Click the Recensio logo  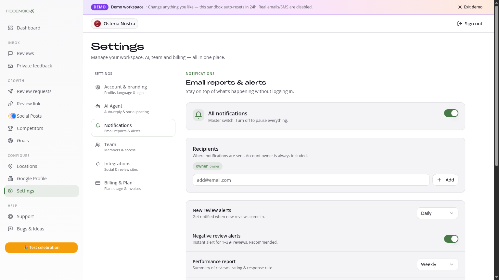pos(20,11)
